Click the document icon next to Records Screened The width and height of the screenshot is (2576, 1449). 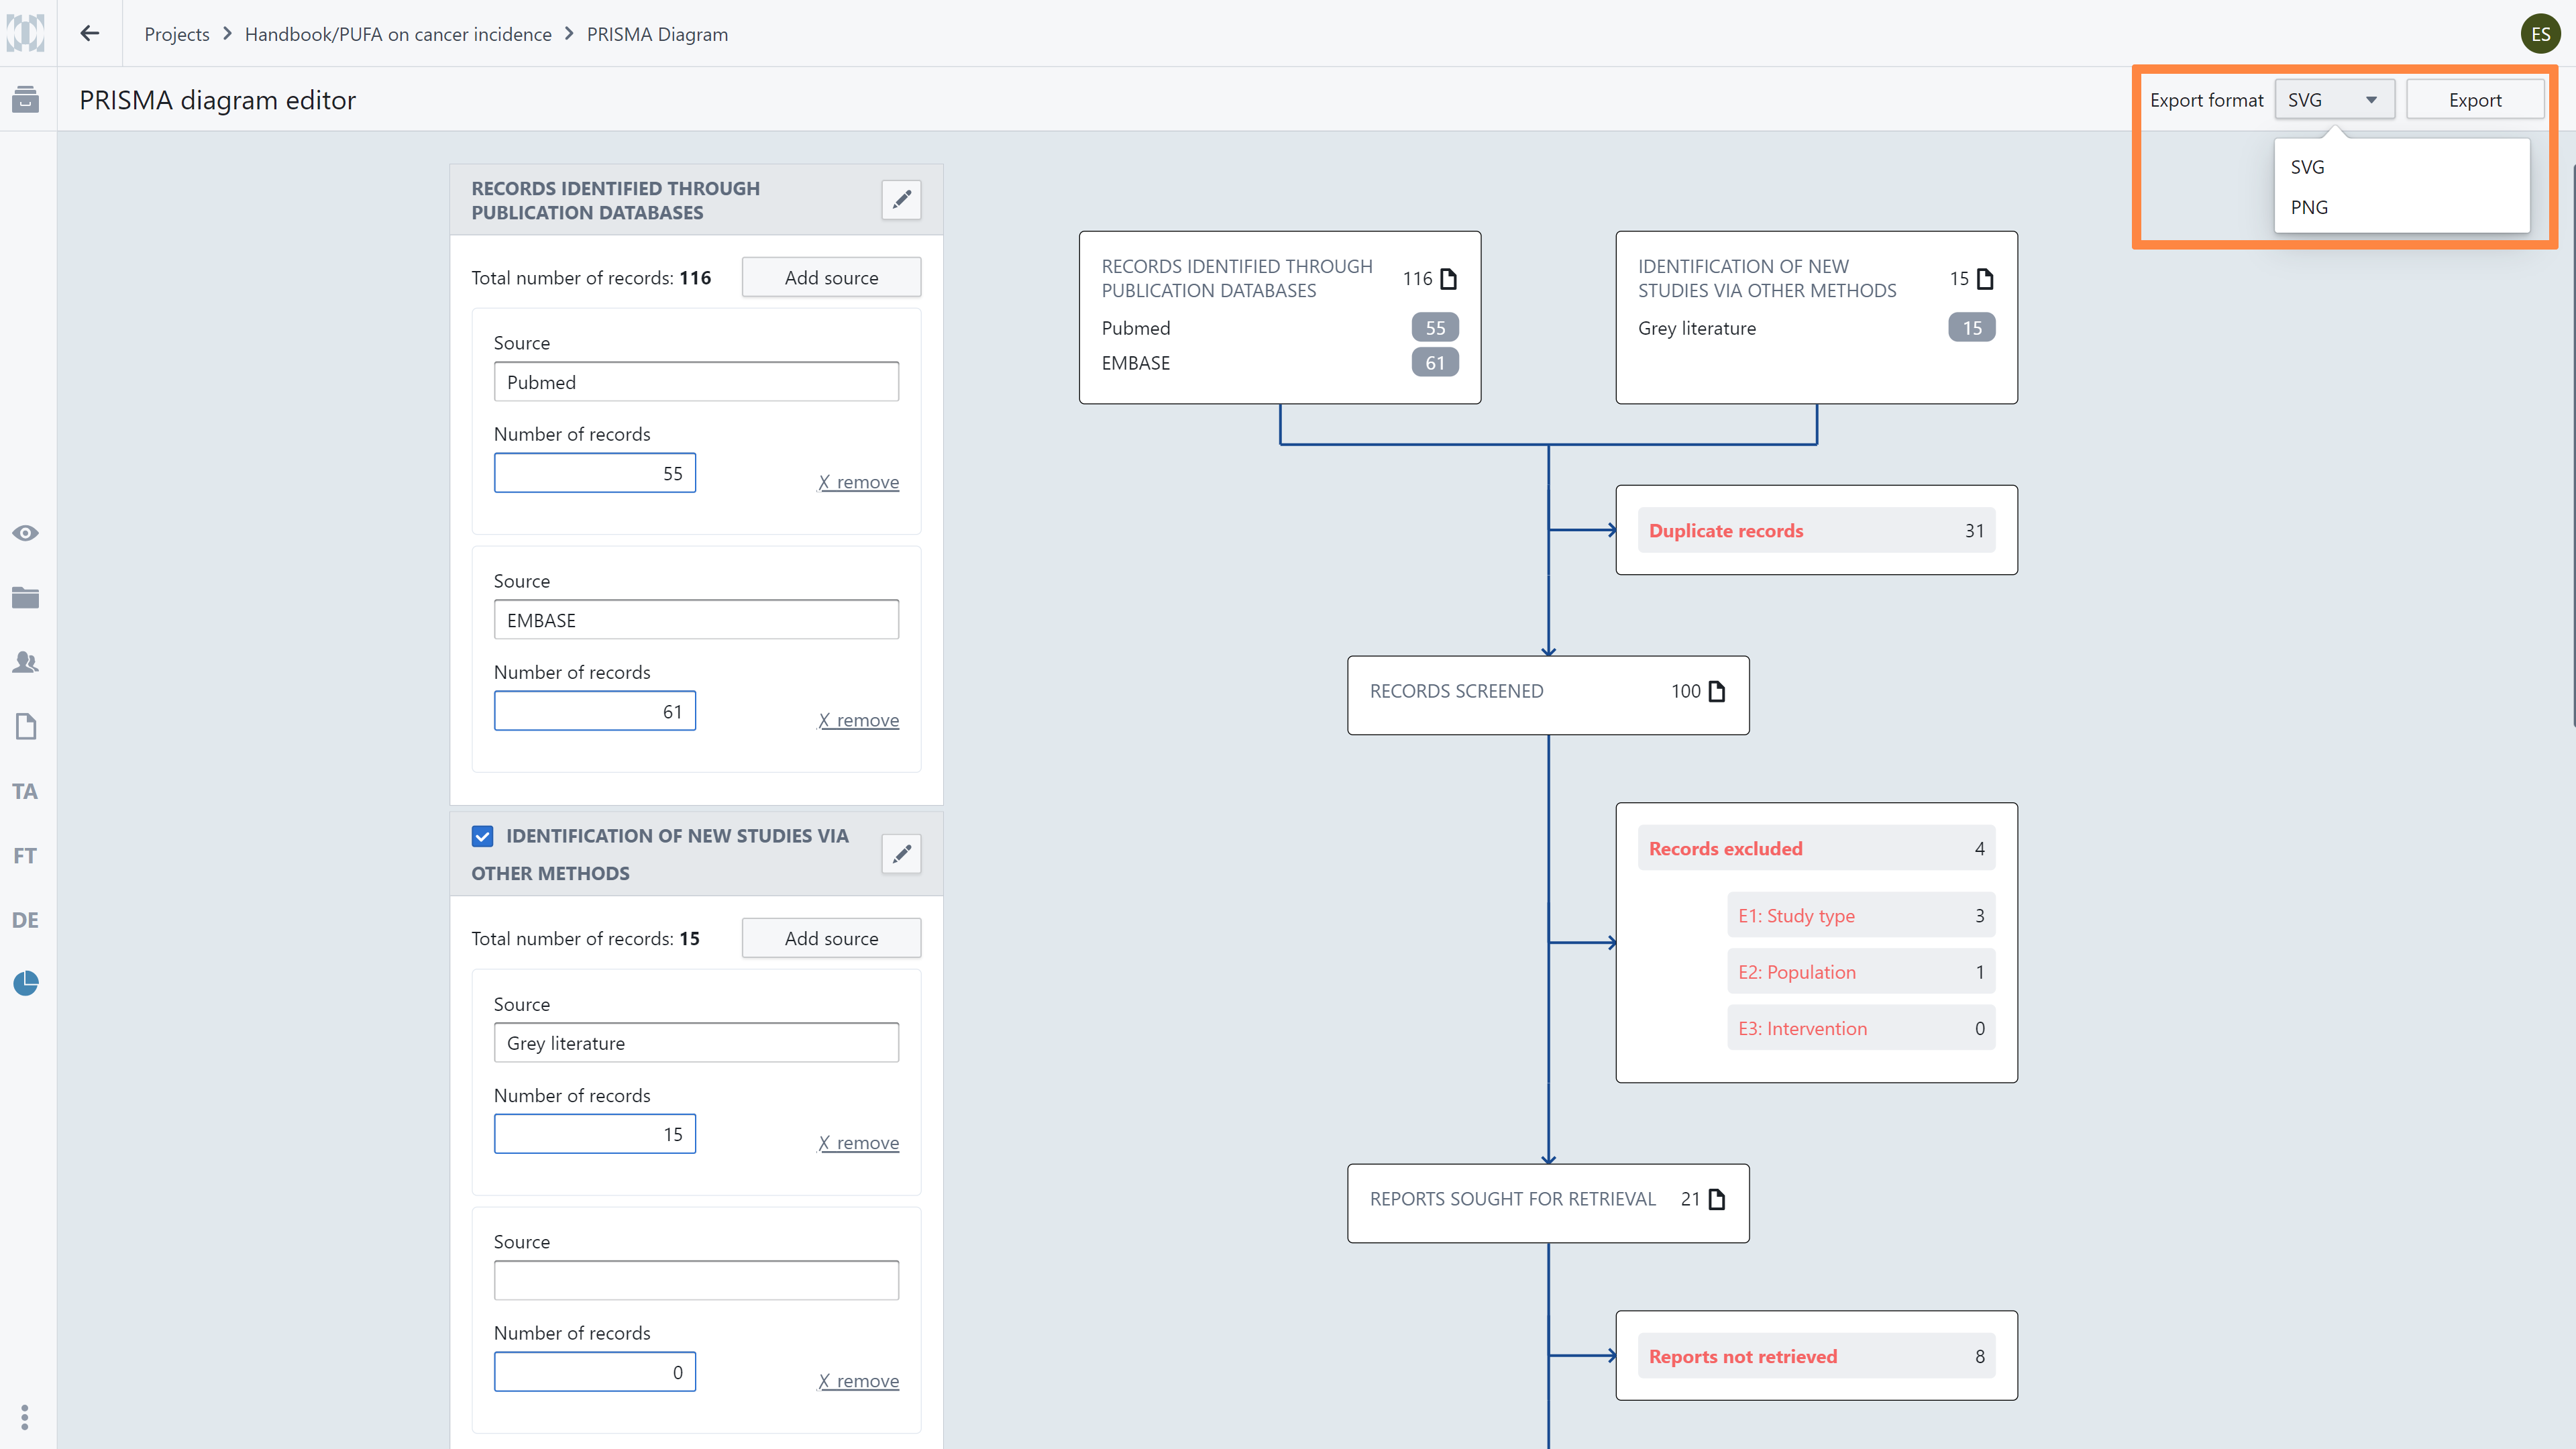(x=1718, y=691)
